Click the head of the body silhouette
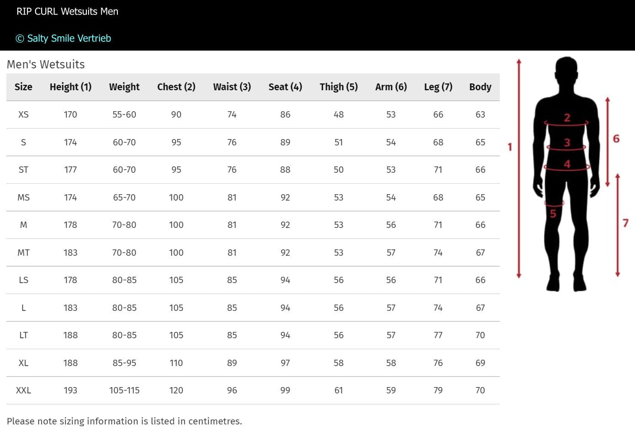Viewport: 635px width, 439px height. (566, 69)
